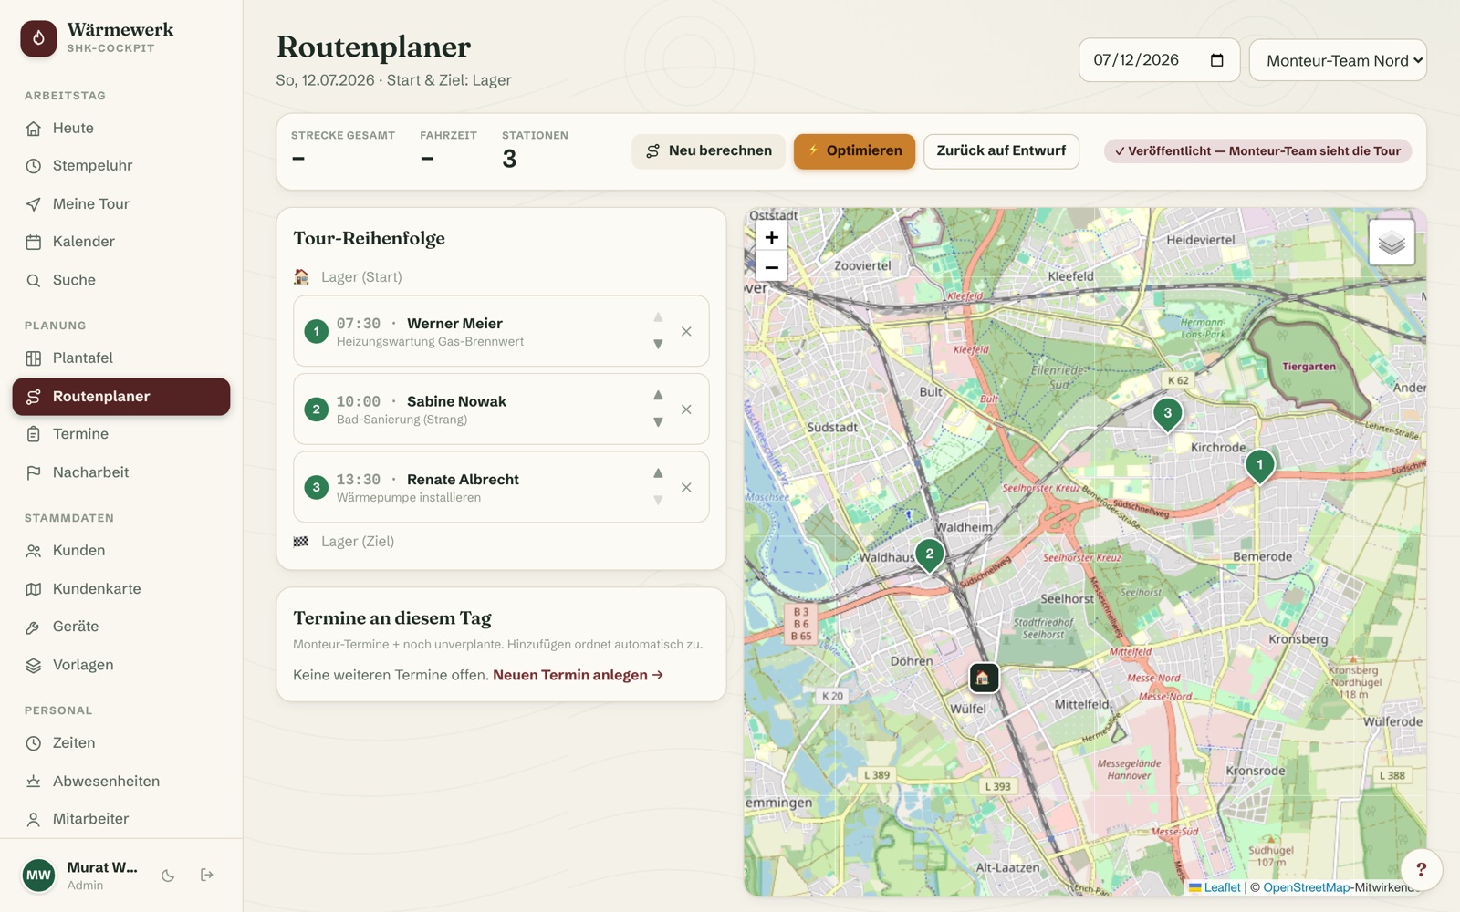Remove Werner Meier from the tour
The width and height of the screenshot is (1460, 912).
coord(686,331)
